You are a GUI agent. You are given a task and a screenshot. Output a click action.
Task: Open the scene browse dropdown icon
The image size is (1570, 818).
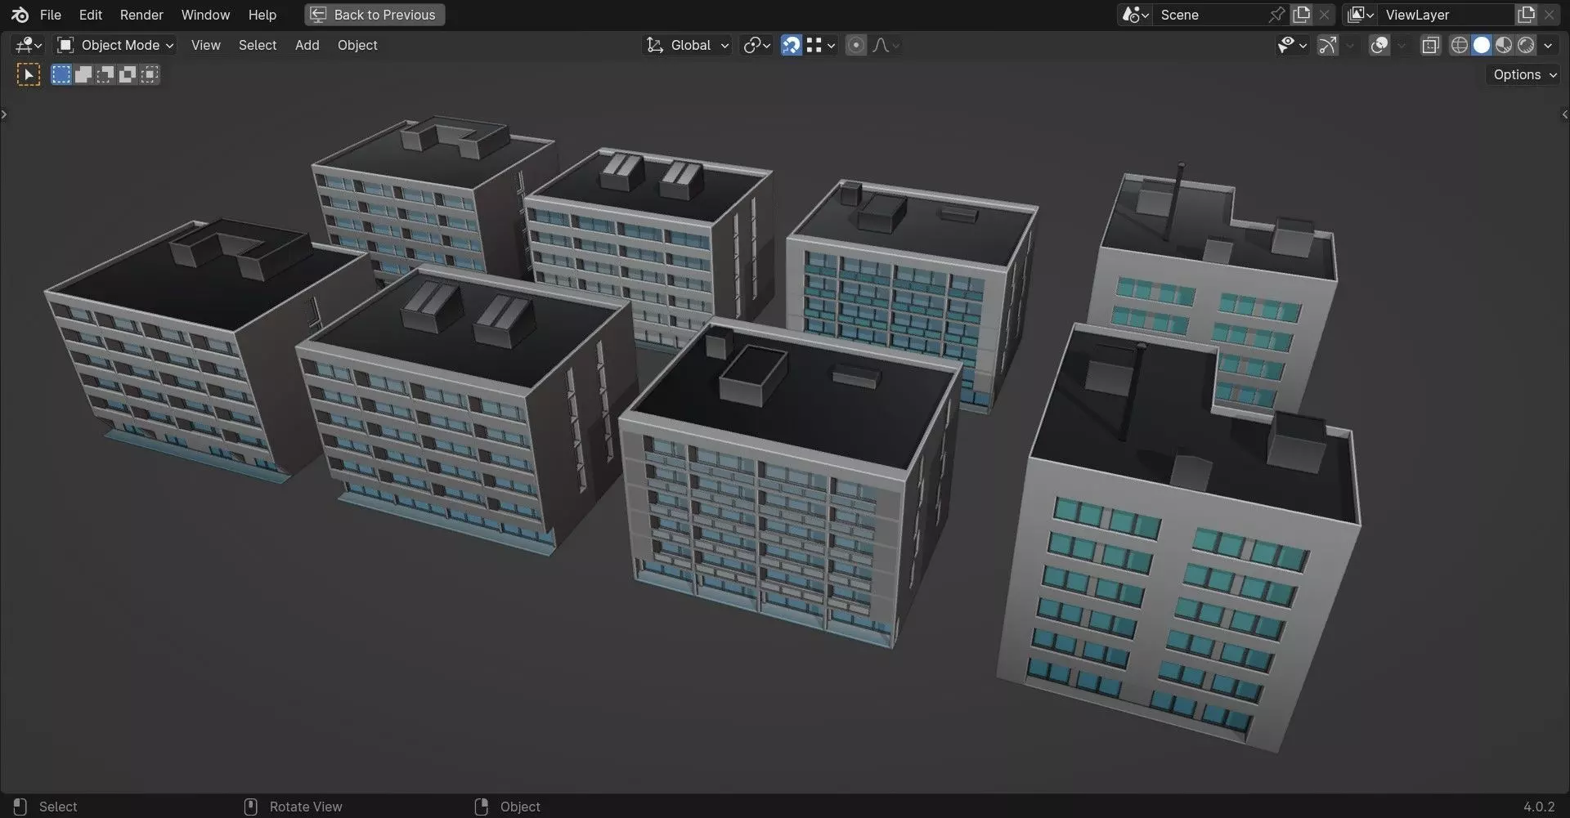pos(1136,15)
